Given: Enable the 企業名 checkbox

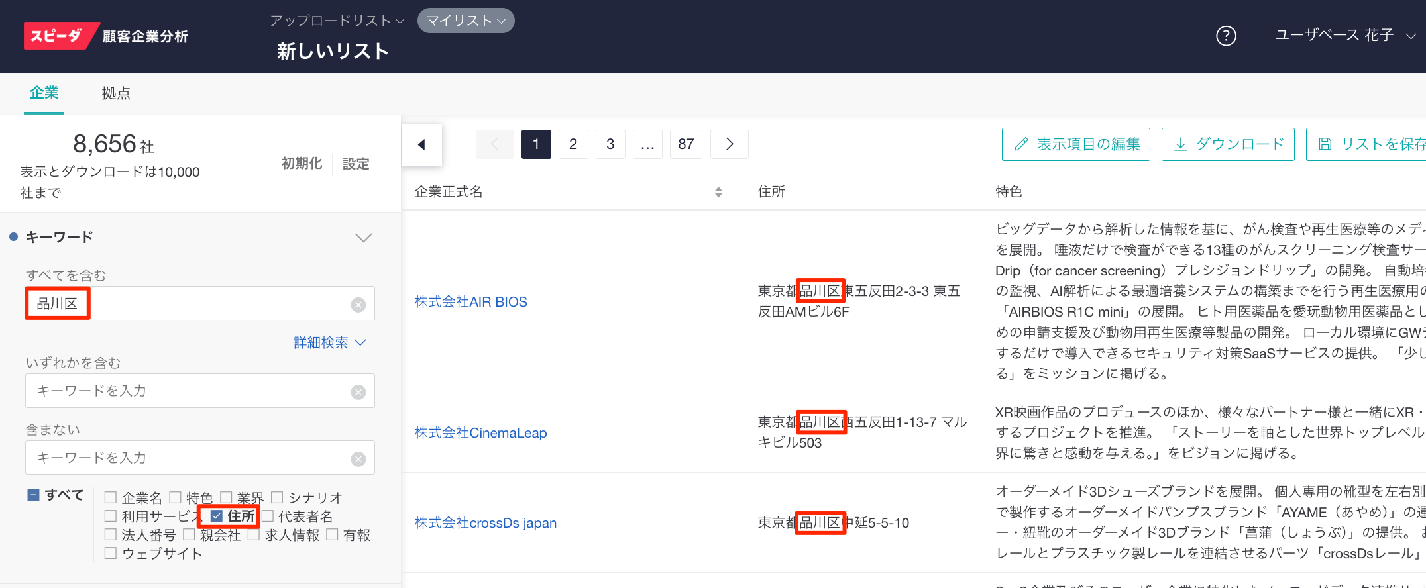Looking at the screenshot, I should (111, 497).
